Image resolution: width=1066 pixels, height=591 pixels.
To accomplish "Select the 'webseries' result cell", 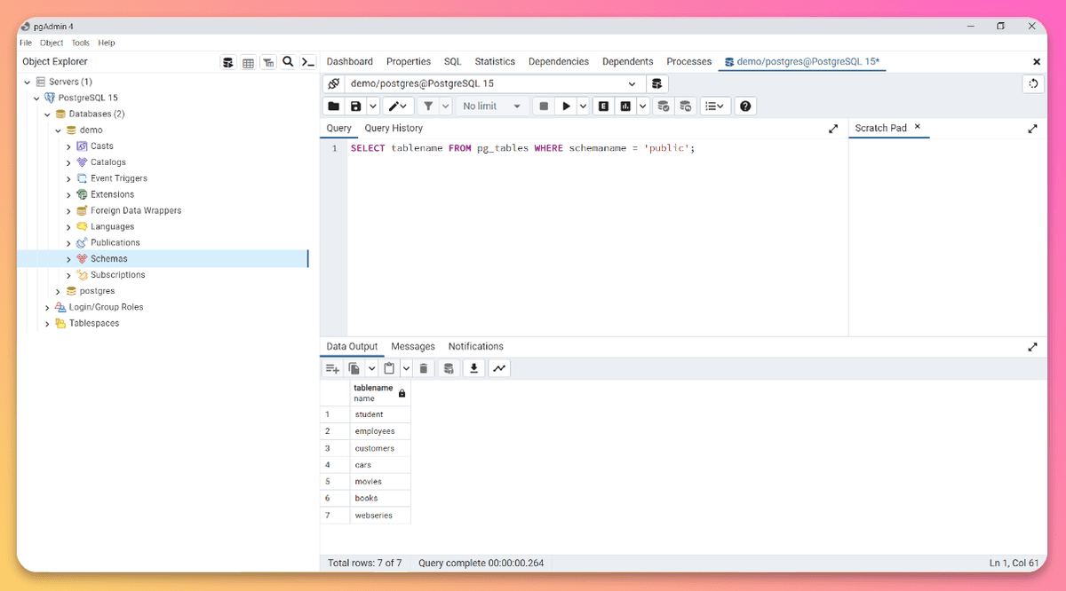I will click(380, 516).
